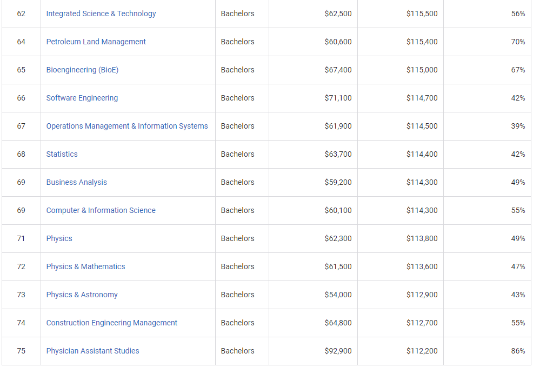Click Bachelors cell in Software Engineering row
This screenshot has width=533, height=367.
click(x=237, y=98)
